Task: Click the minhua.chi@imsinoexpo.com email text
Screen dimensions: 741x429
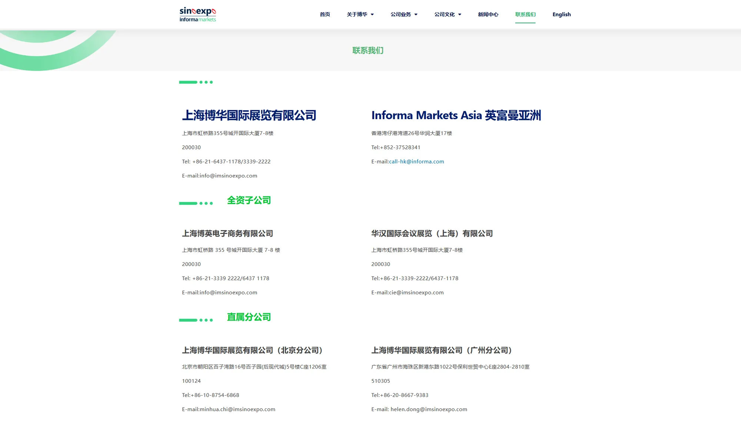Action: coord(237,409)
